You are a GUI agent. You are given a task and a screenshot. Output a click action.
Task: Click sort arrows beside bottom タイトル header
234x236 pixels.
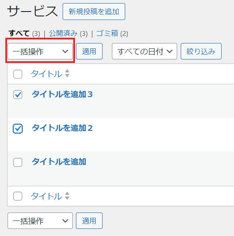point(67,196)
